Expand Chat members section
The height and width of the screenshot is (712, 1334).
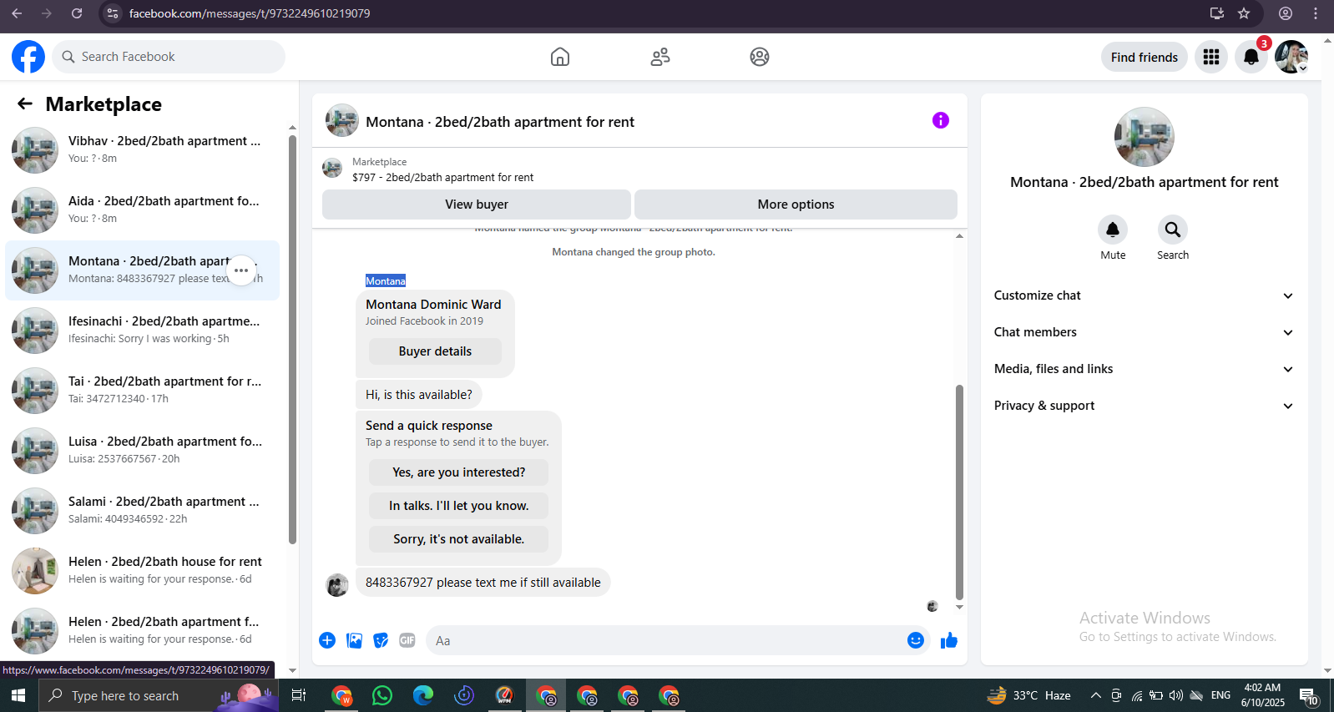click(x=1144, y=332)
